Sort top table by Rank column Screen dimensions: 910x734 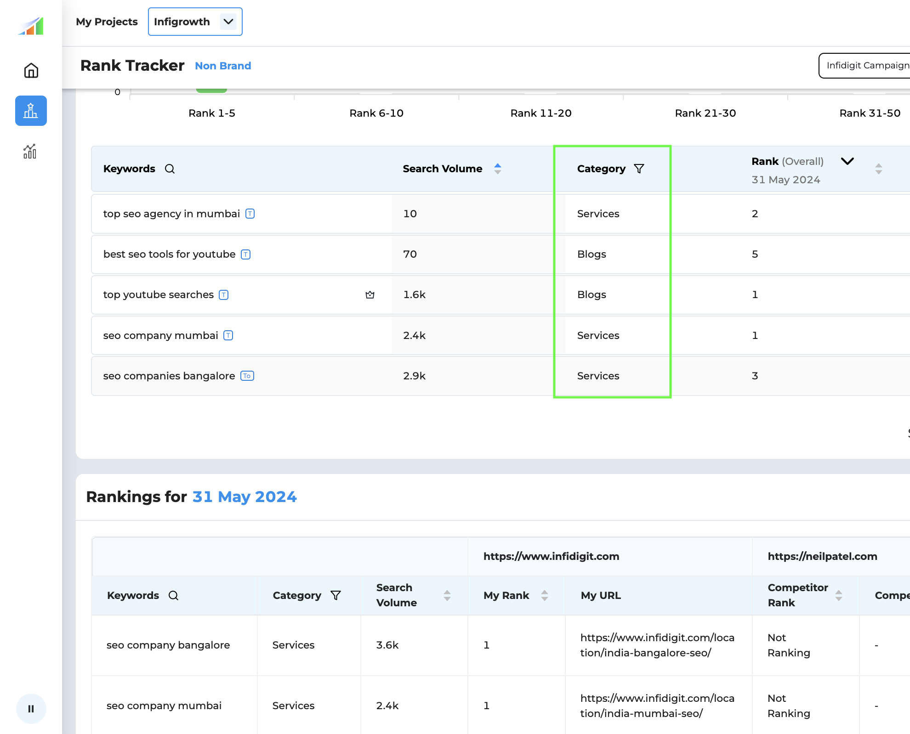point(878,169)
